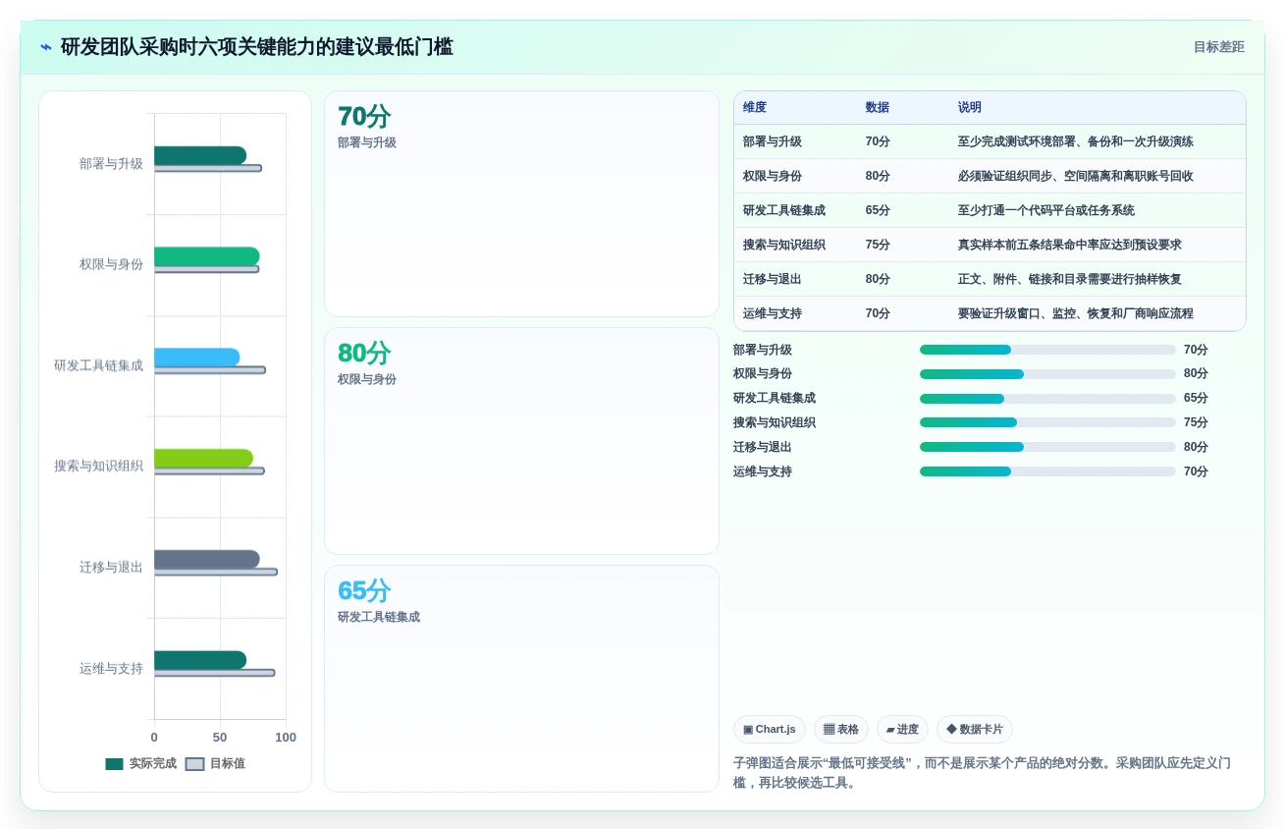Click the 表格 tag chip
The height and width of the screenshot is (829, 1285).
(x=841, y=729)
